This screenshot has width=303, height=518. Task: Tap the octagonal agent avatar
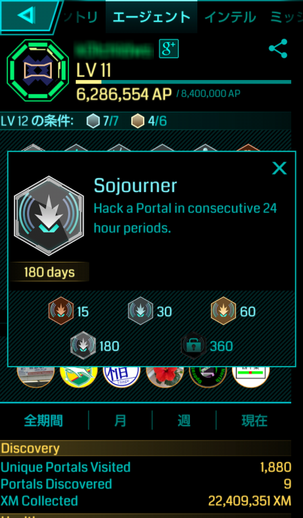38,70
